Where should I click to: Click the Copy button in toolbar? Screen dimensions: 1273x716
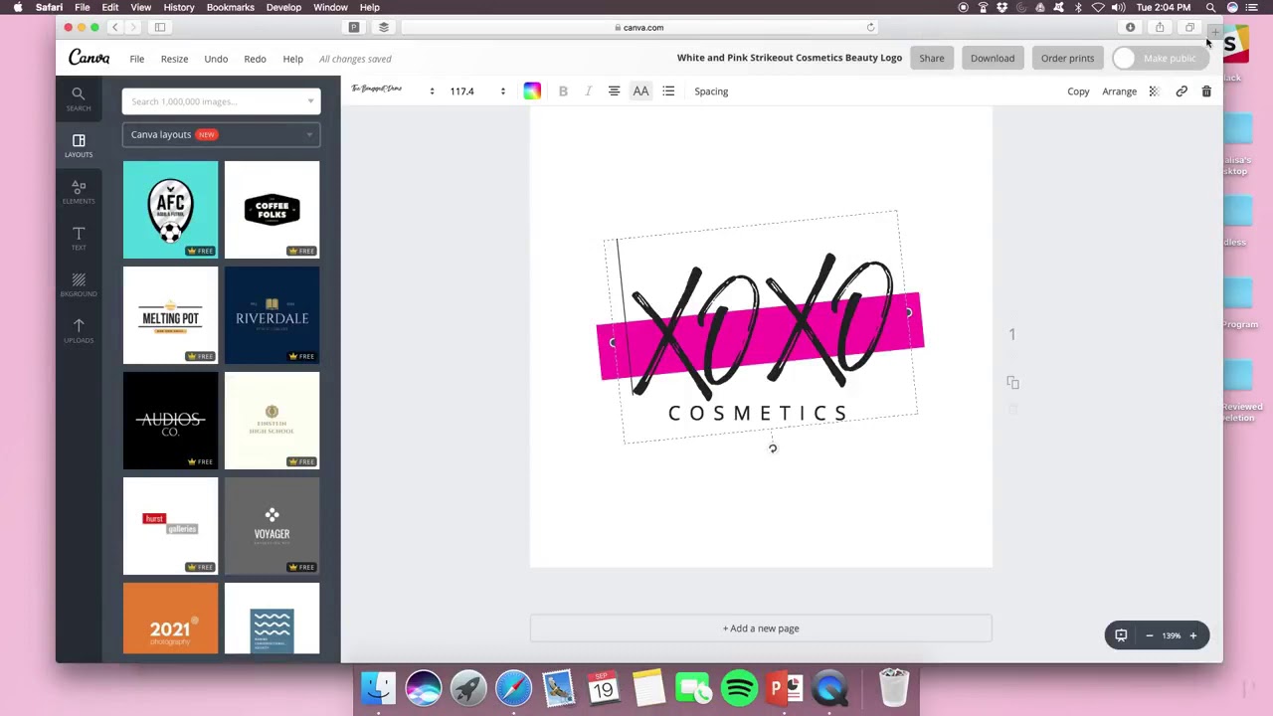coord(1078,91)
